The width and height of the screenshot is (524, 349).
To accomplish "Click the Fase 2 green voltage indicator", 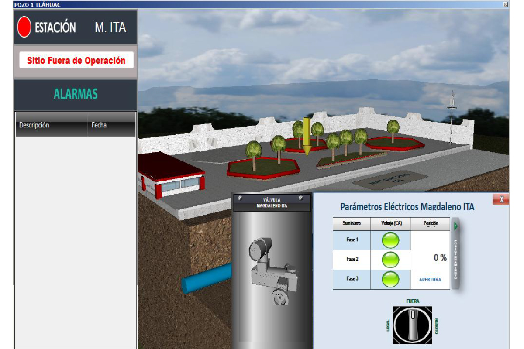I will 390,260.
